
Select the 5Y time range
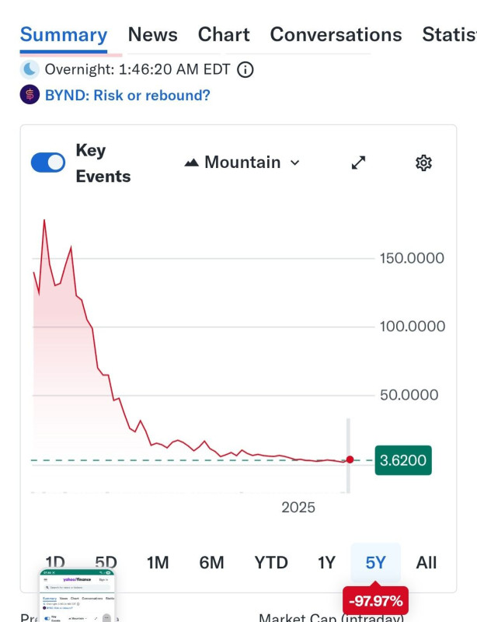tap(375, 562)
